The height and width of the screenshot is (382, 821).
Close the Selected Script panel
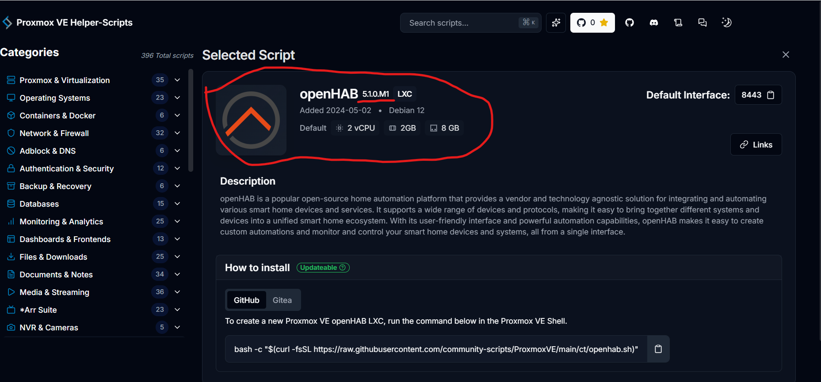pos(786,54)
